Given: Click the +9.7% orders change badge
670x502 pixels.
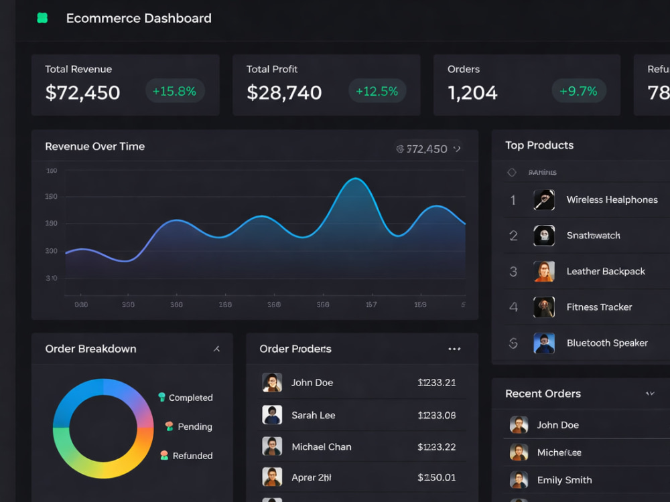Looking at the screenshot, I should pos(579,91).
